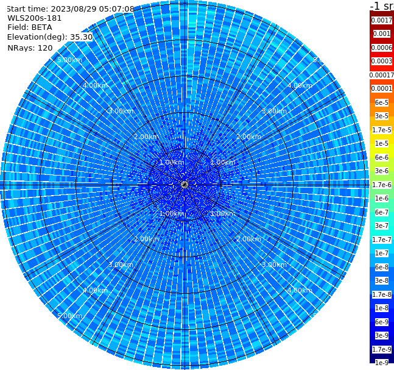
Task: Click the 3.00km ring label in lower-left quadrant
Action: click(121, 265)
